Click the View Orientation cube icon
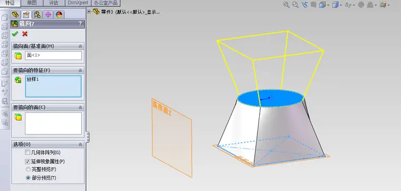401x191 pixels. pos(322,5)
